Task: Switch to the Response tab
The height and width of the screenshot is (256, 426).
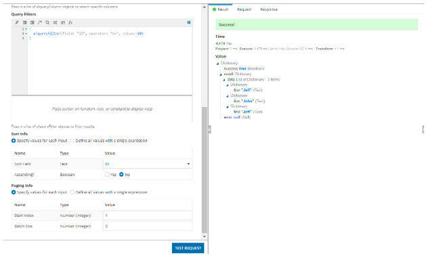Action: pos(269,9)
